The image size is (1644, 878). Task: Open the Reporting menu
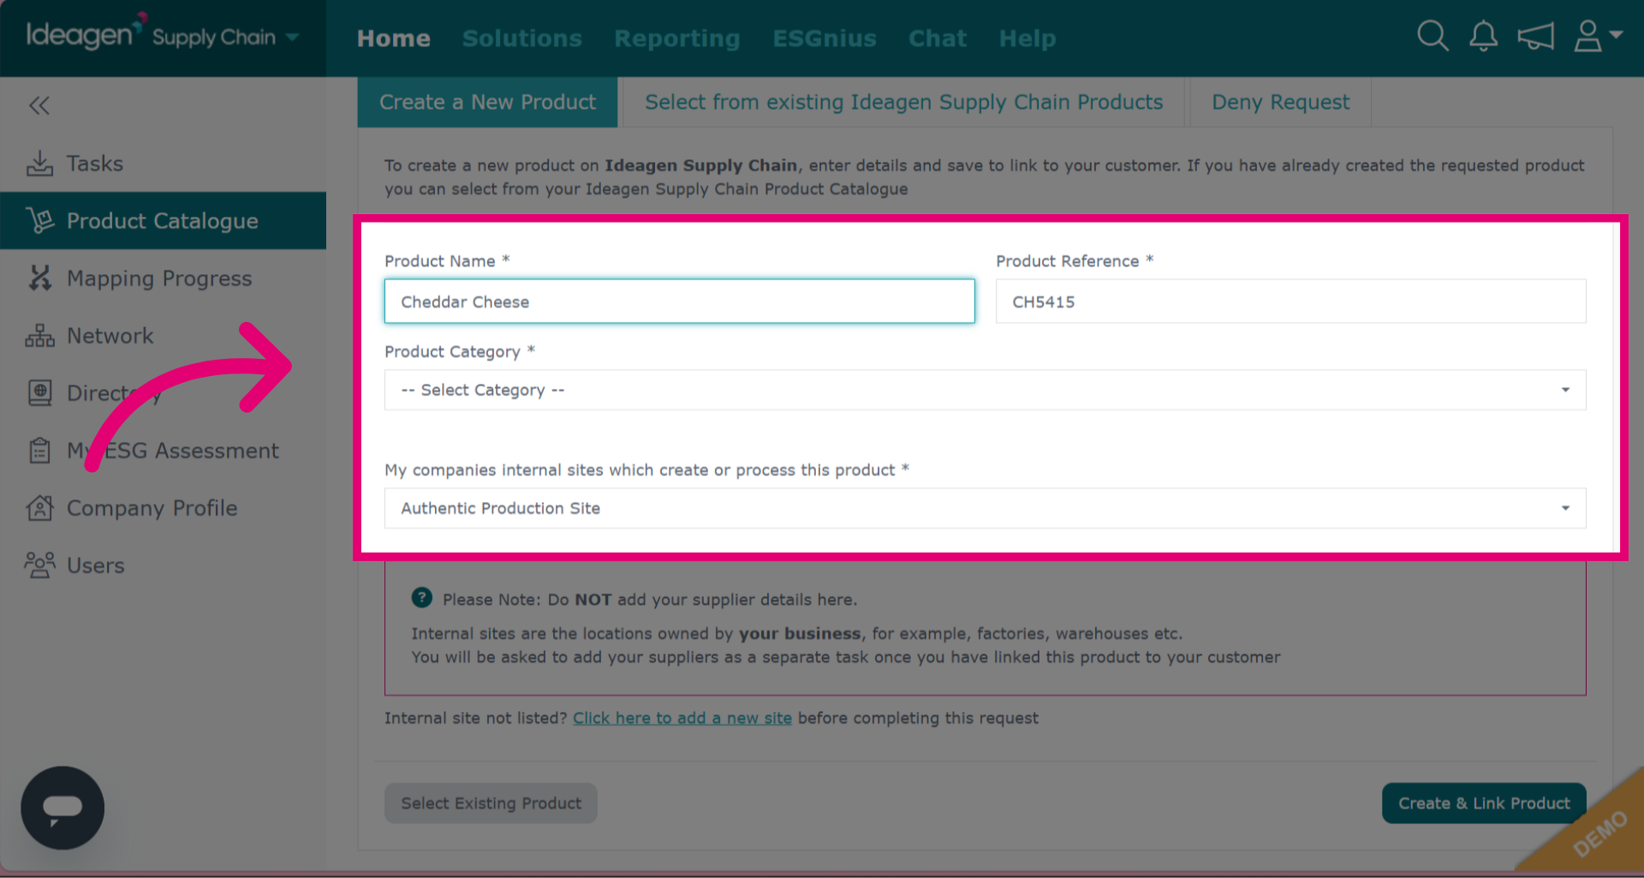(677, 39)
